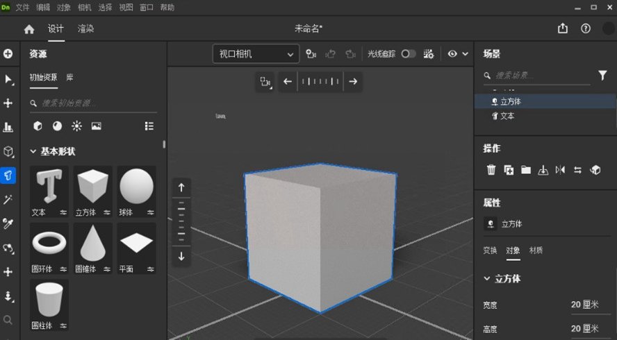Open the share export icon

click(563, 28)
